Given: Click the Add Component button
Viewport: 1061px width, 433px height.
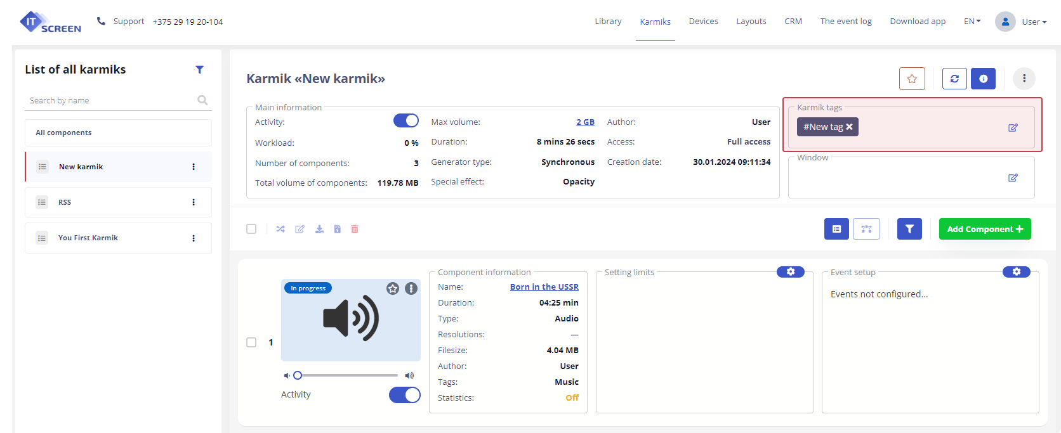Looking at the screenshot, I should [x=984, y=229].
